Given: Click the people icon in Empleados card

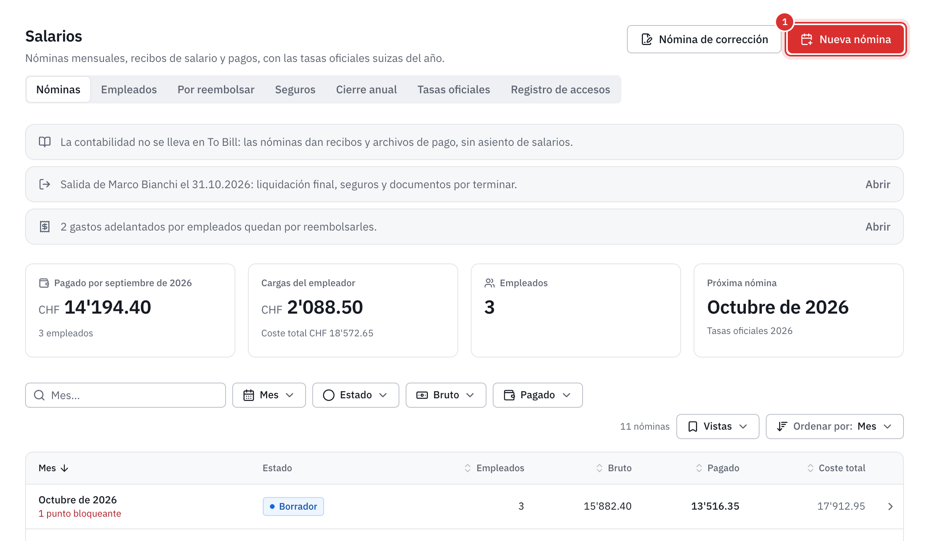Looking at the screenshot, I should click(490, 283).
